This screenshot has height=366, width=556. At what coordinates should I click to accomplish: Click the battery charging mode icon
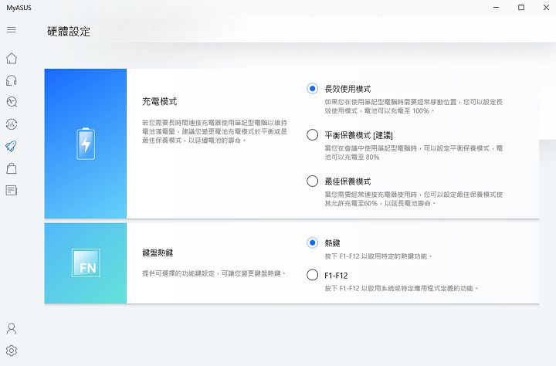click(x=86, y=144)
